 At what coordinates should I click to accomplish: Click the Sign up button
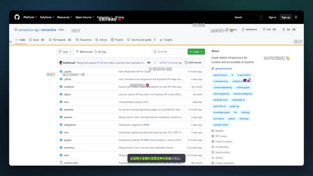click(286, 17)
